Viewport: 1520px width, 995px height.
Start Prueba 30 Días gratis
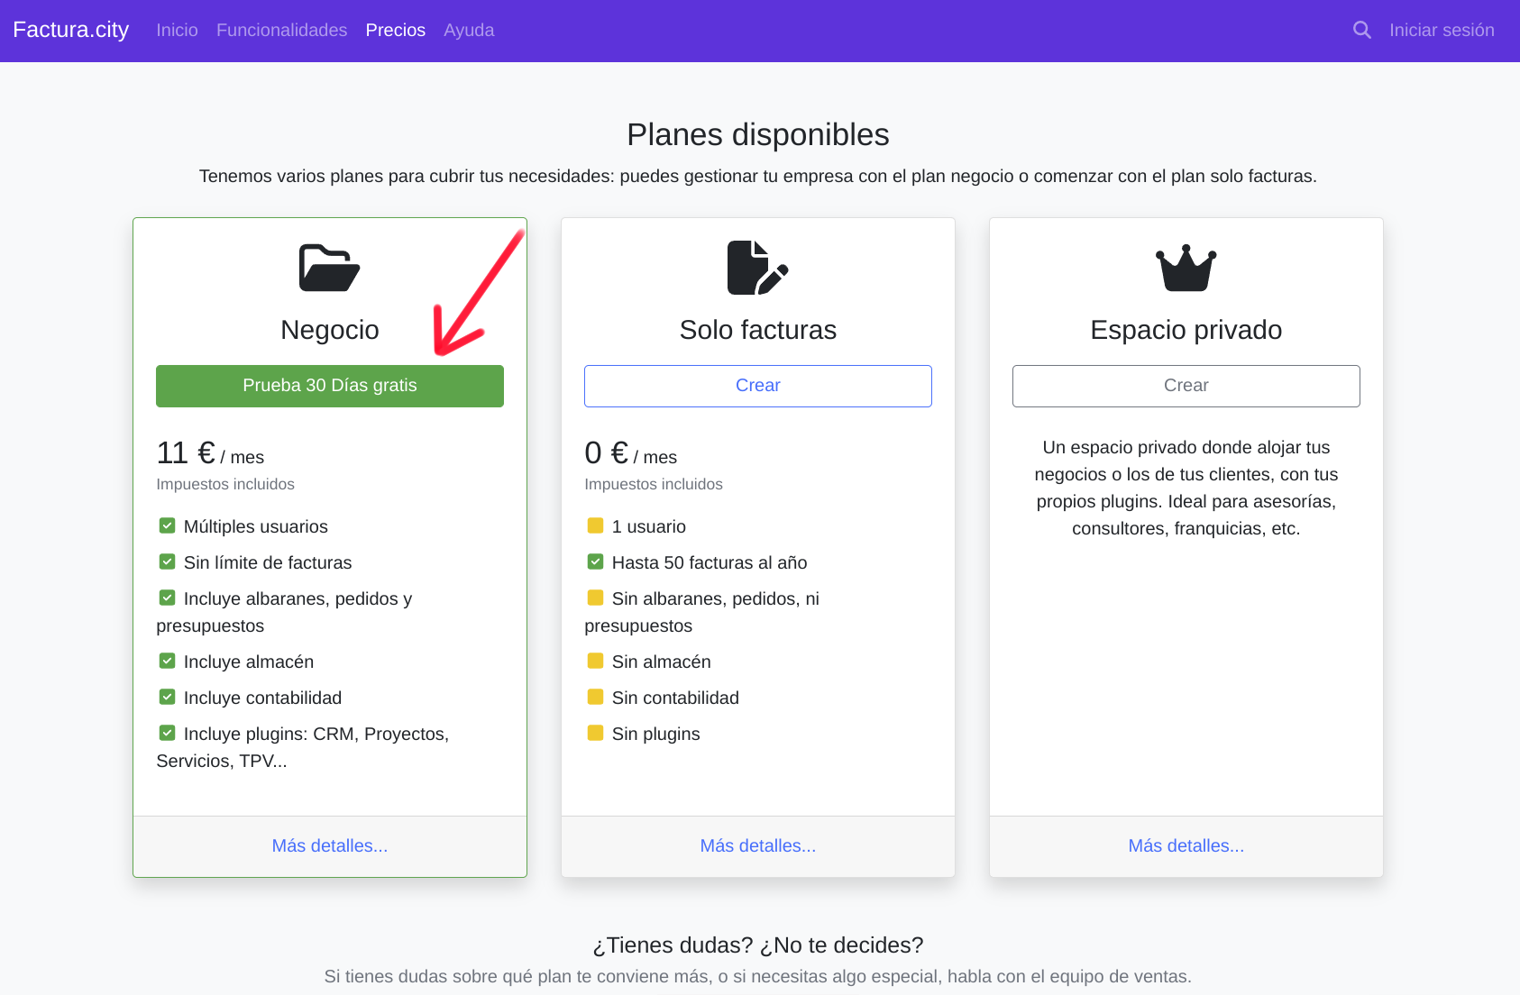point(330,386)
